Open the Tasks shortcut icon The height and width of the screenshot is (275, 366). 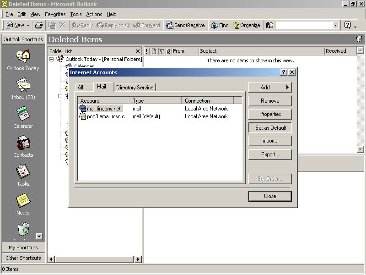pyautogui.click(x=23, y=171)
